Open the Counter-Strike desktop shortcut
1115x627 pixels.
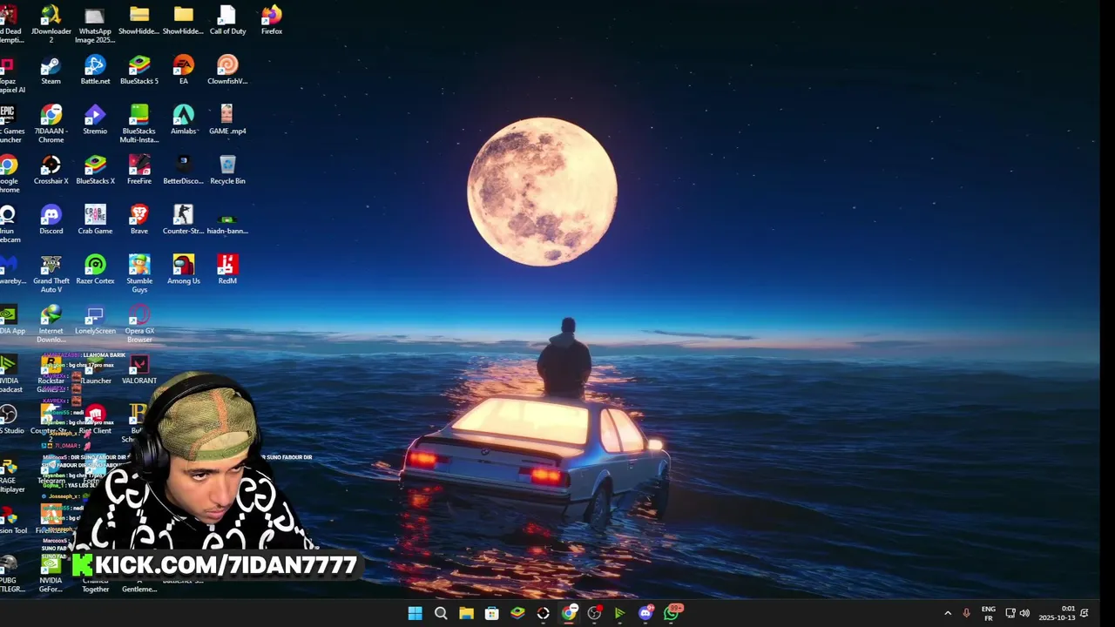pos(183,219)
